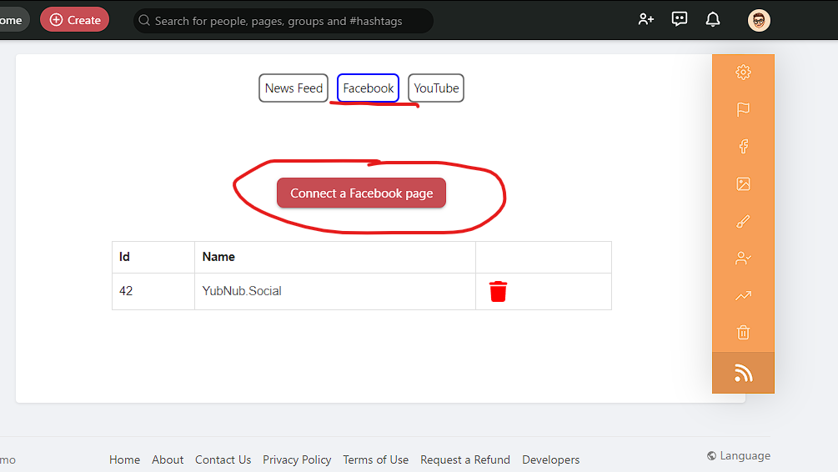
Task: Open the messages chat icon in top bar
Action: click(x=680, y=19)
